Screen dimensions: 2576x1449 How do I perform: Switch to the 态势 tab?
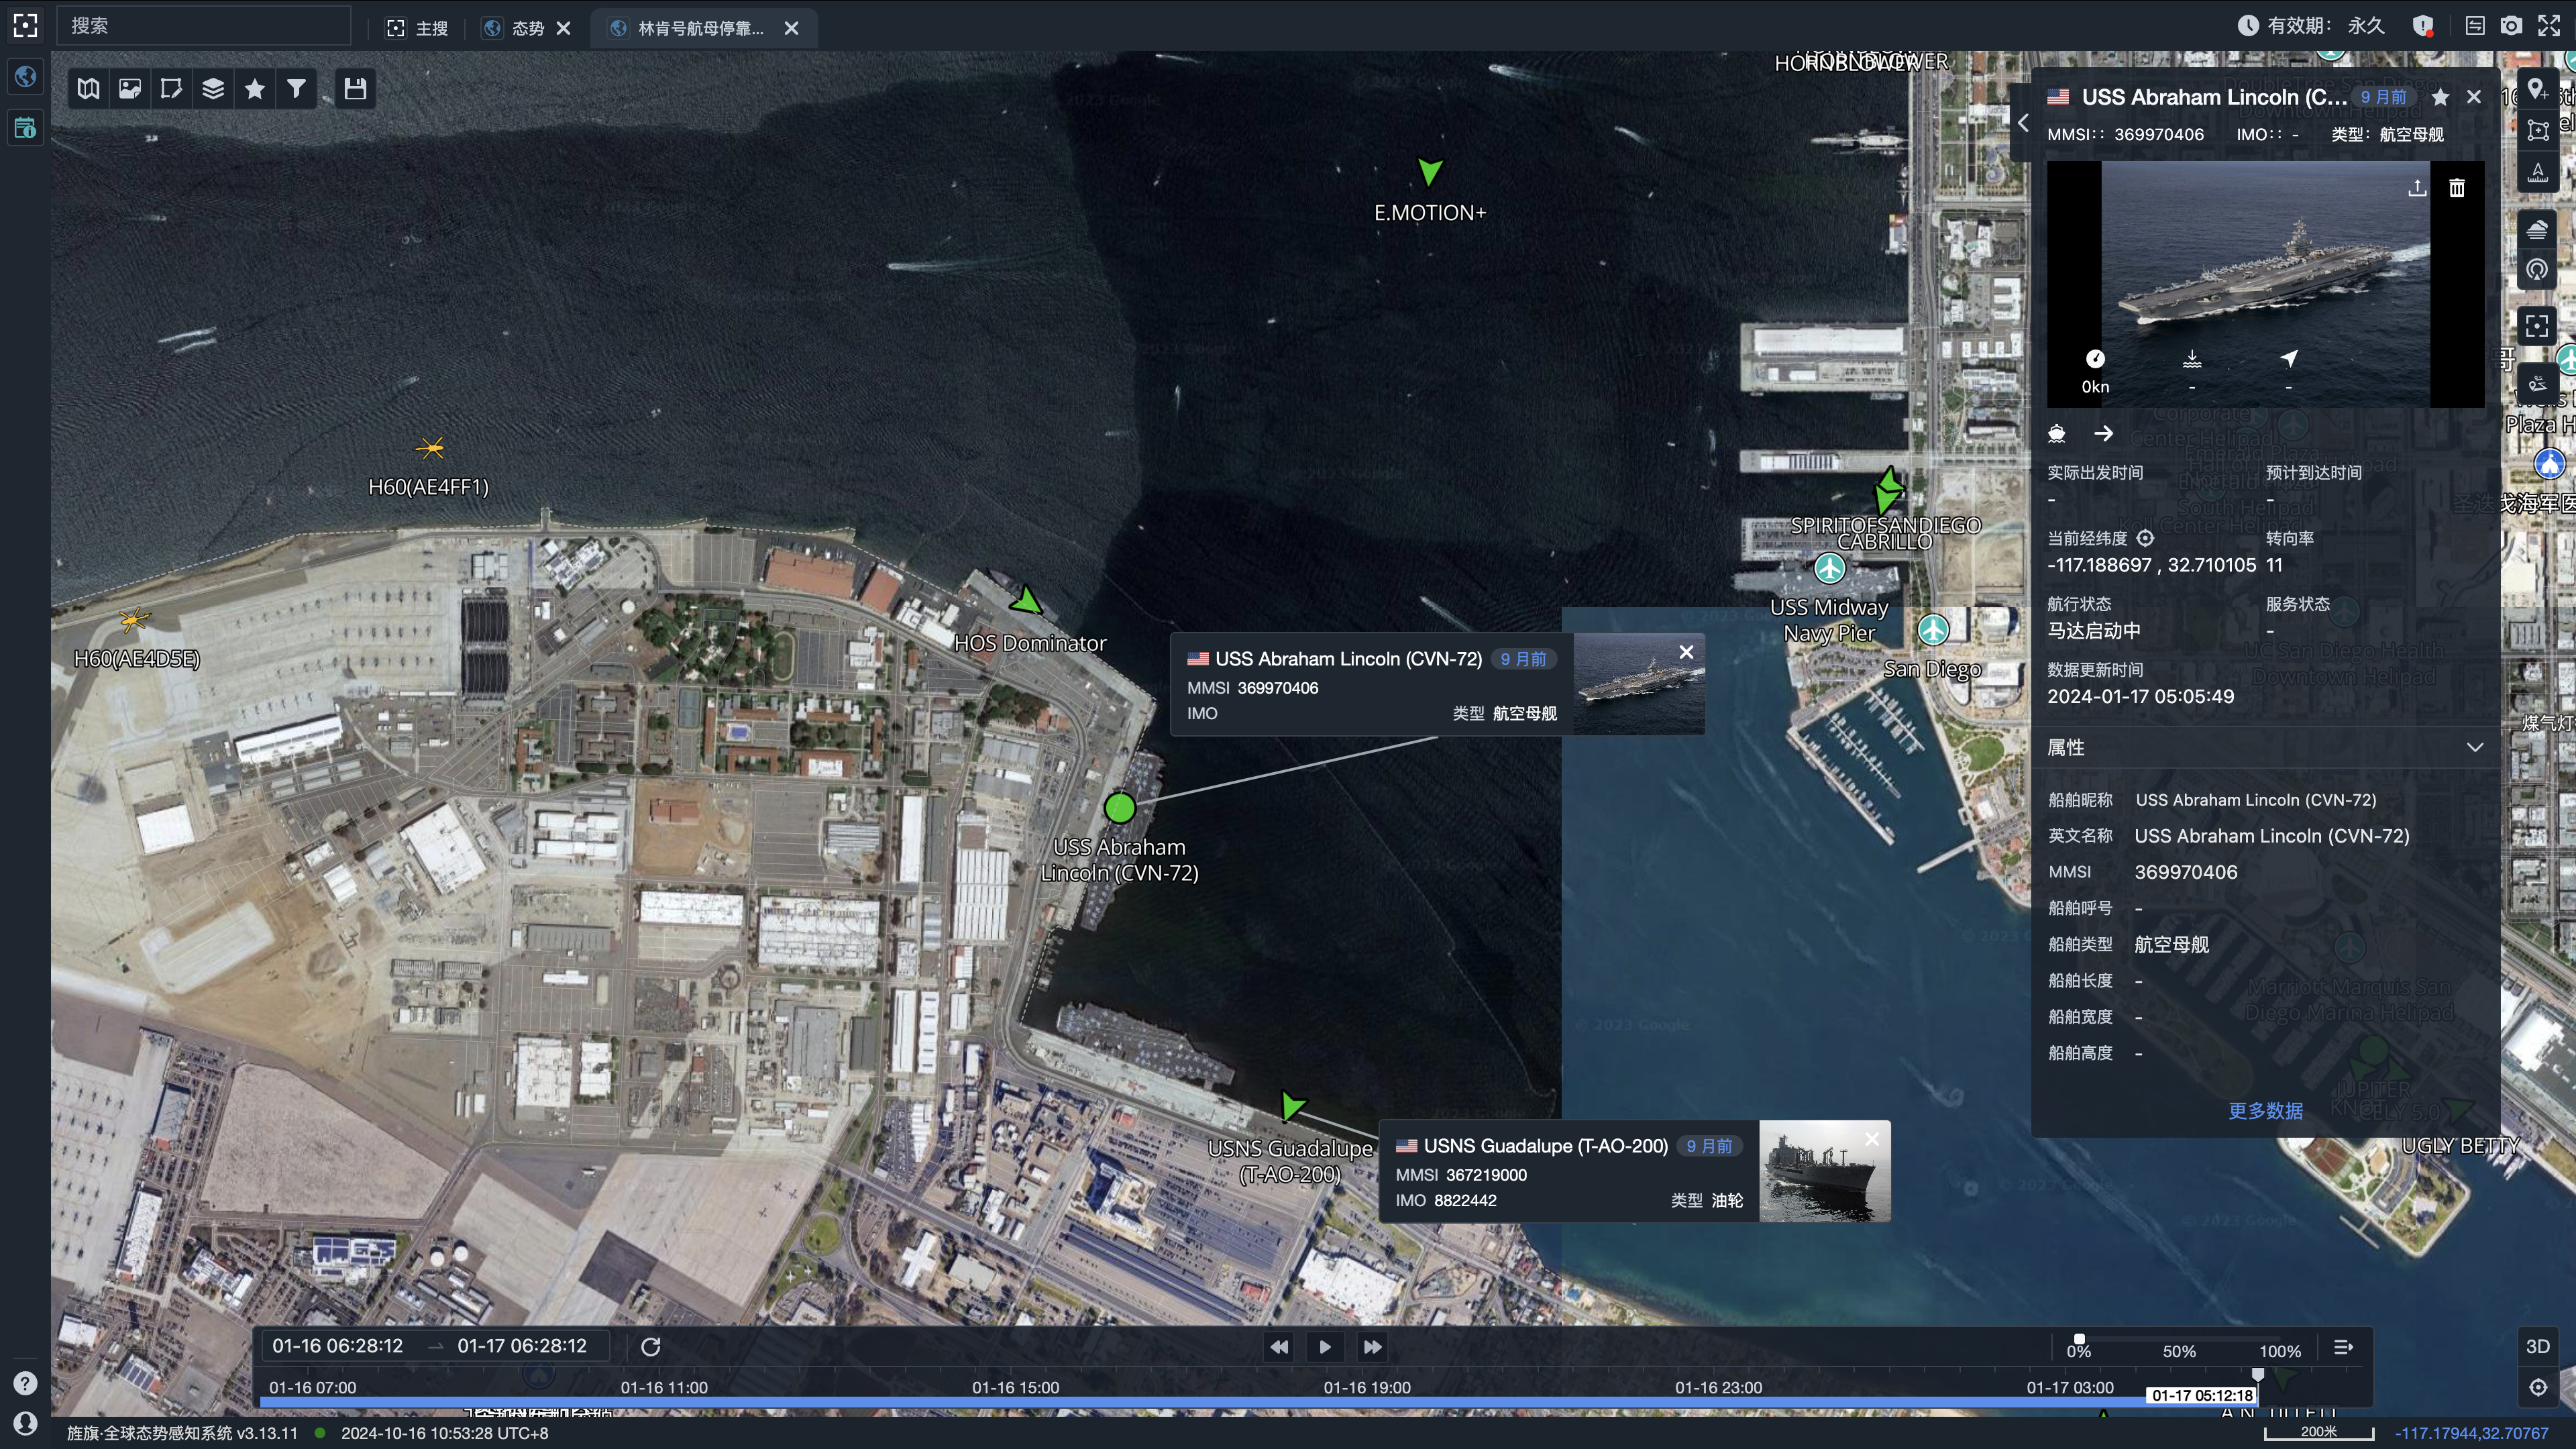point(527,28)
